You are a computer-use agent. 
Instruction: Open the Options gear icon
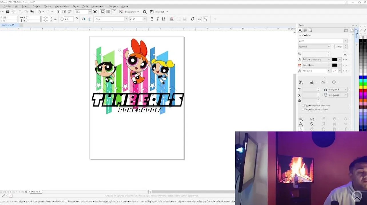(x=145, y=12)
